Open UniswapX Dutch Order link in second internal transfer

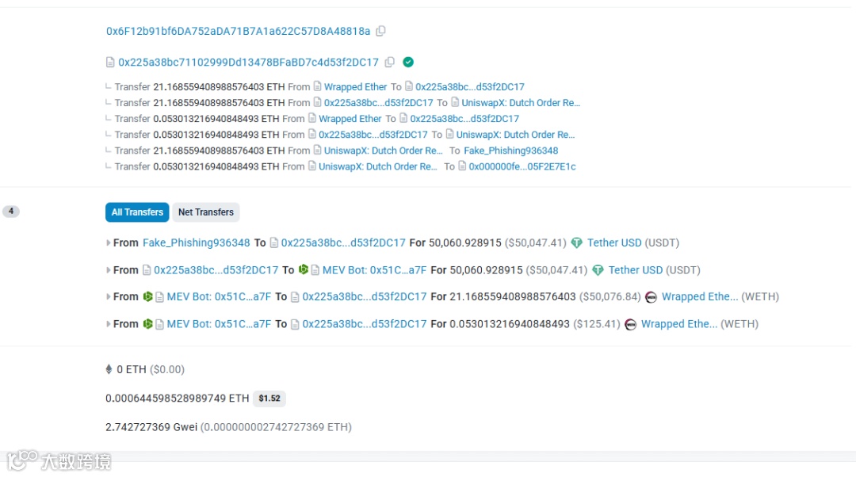pyautogui.click(x=521, y=102)
